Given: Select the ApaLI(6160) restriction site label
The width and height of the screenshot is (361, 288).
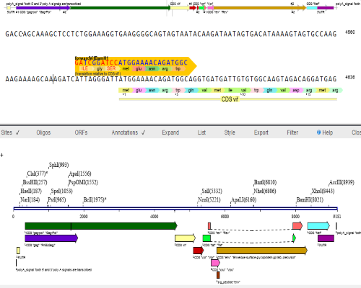Looking at the screenshot, I should tap(243, 199).
